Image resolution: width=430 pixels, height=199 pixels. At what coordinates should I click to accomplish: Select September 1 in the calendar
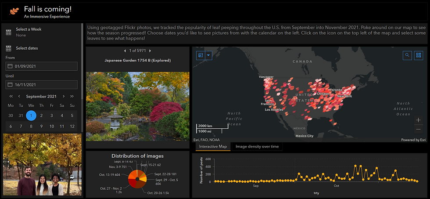(x=31, y=116)
